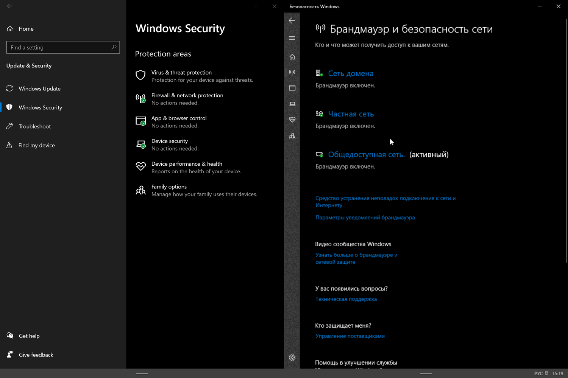Click the back arrow in Безопасность Windows

(x=292, y=21)
